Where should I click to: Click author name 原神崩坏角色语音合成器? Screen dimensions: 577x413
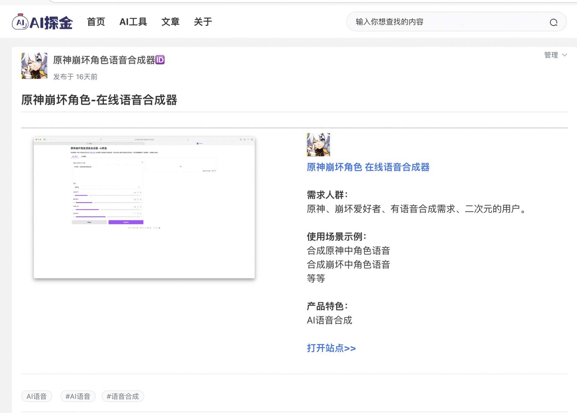pyautogui.click(x=104, y=60)
